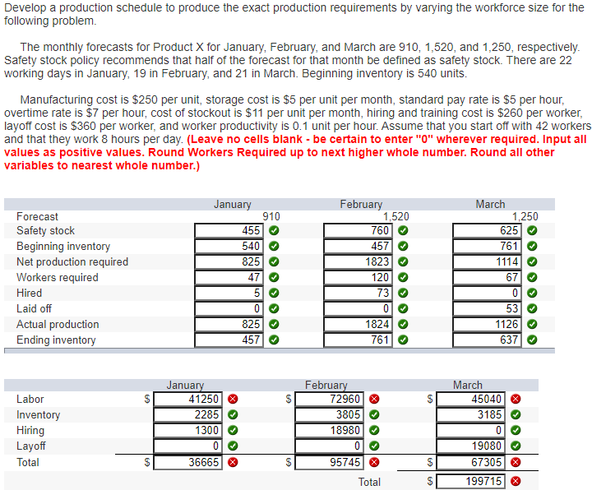Screen dimensions: 592x490
Task: Click January Labor cost field 41250
Action: pyautogui.click(x=188, y=399)
